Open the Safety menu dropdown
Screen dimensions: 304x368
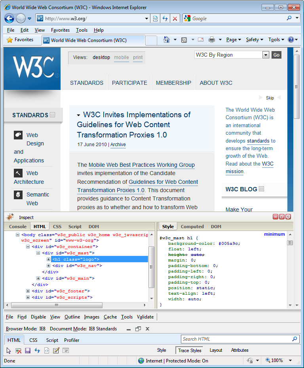point(255,40)
